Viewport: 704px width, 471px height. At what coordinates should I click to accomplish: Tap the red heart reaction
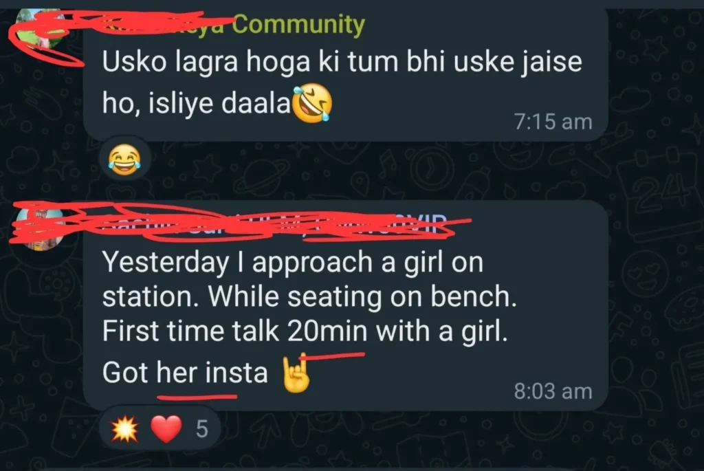[x=166, y=429]
